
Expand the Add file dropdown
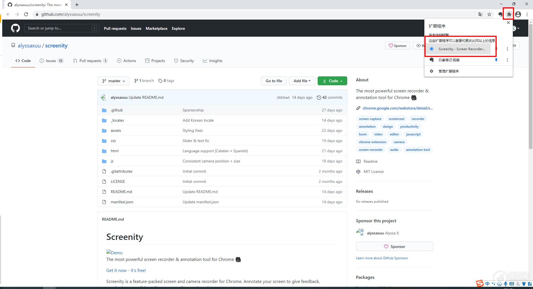click(x=302, y=81)
